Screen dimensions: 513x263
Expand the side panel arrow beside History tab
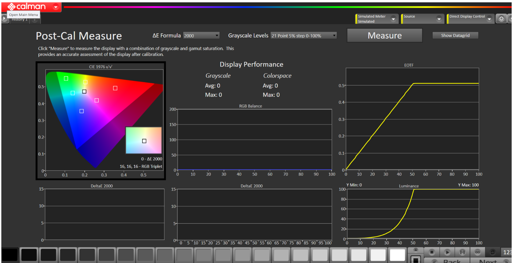(4, 19)
